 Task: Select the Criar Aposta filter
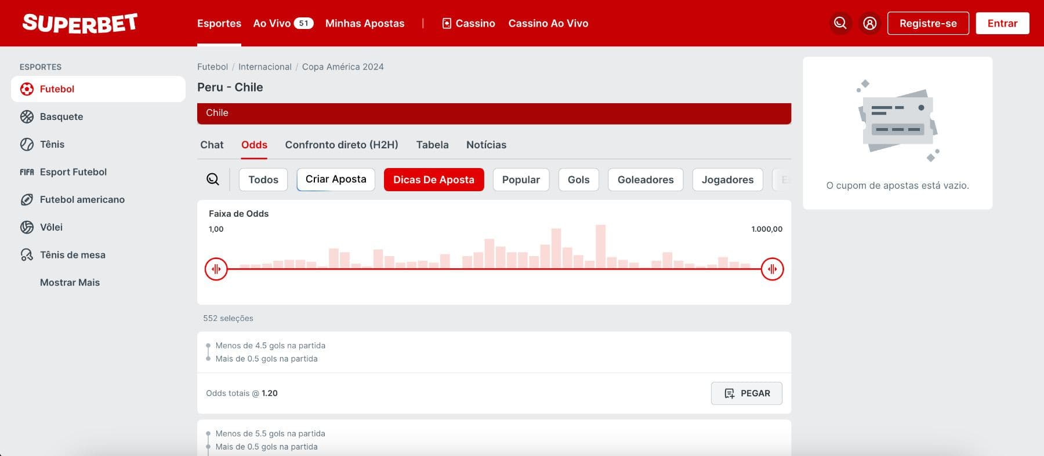coord(336,180)
